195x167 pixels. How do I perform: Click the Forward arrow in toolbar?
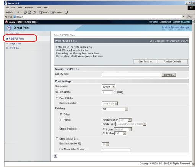pyautogui.click(x=18, y=12)
